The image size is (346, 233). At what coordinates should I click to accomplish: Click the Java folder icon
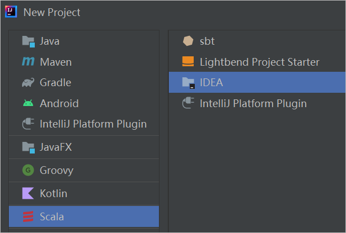click(29, 41)
